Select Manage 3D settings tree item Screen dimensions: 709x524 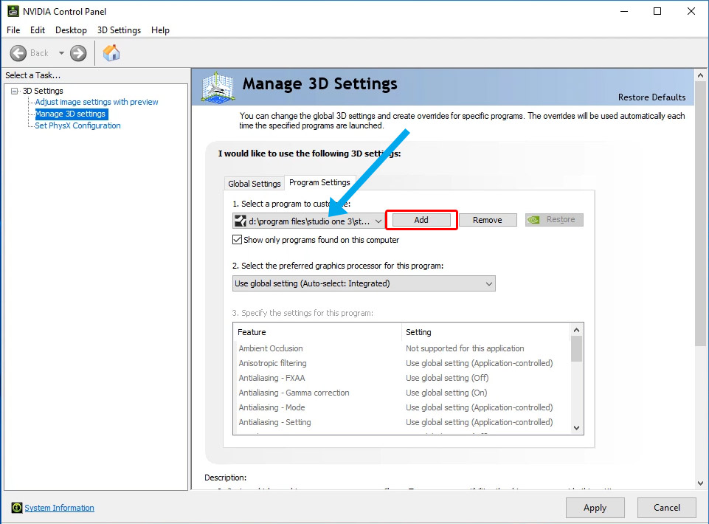(71, 114)
